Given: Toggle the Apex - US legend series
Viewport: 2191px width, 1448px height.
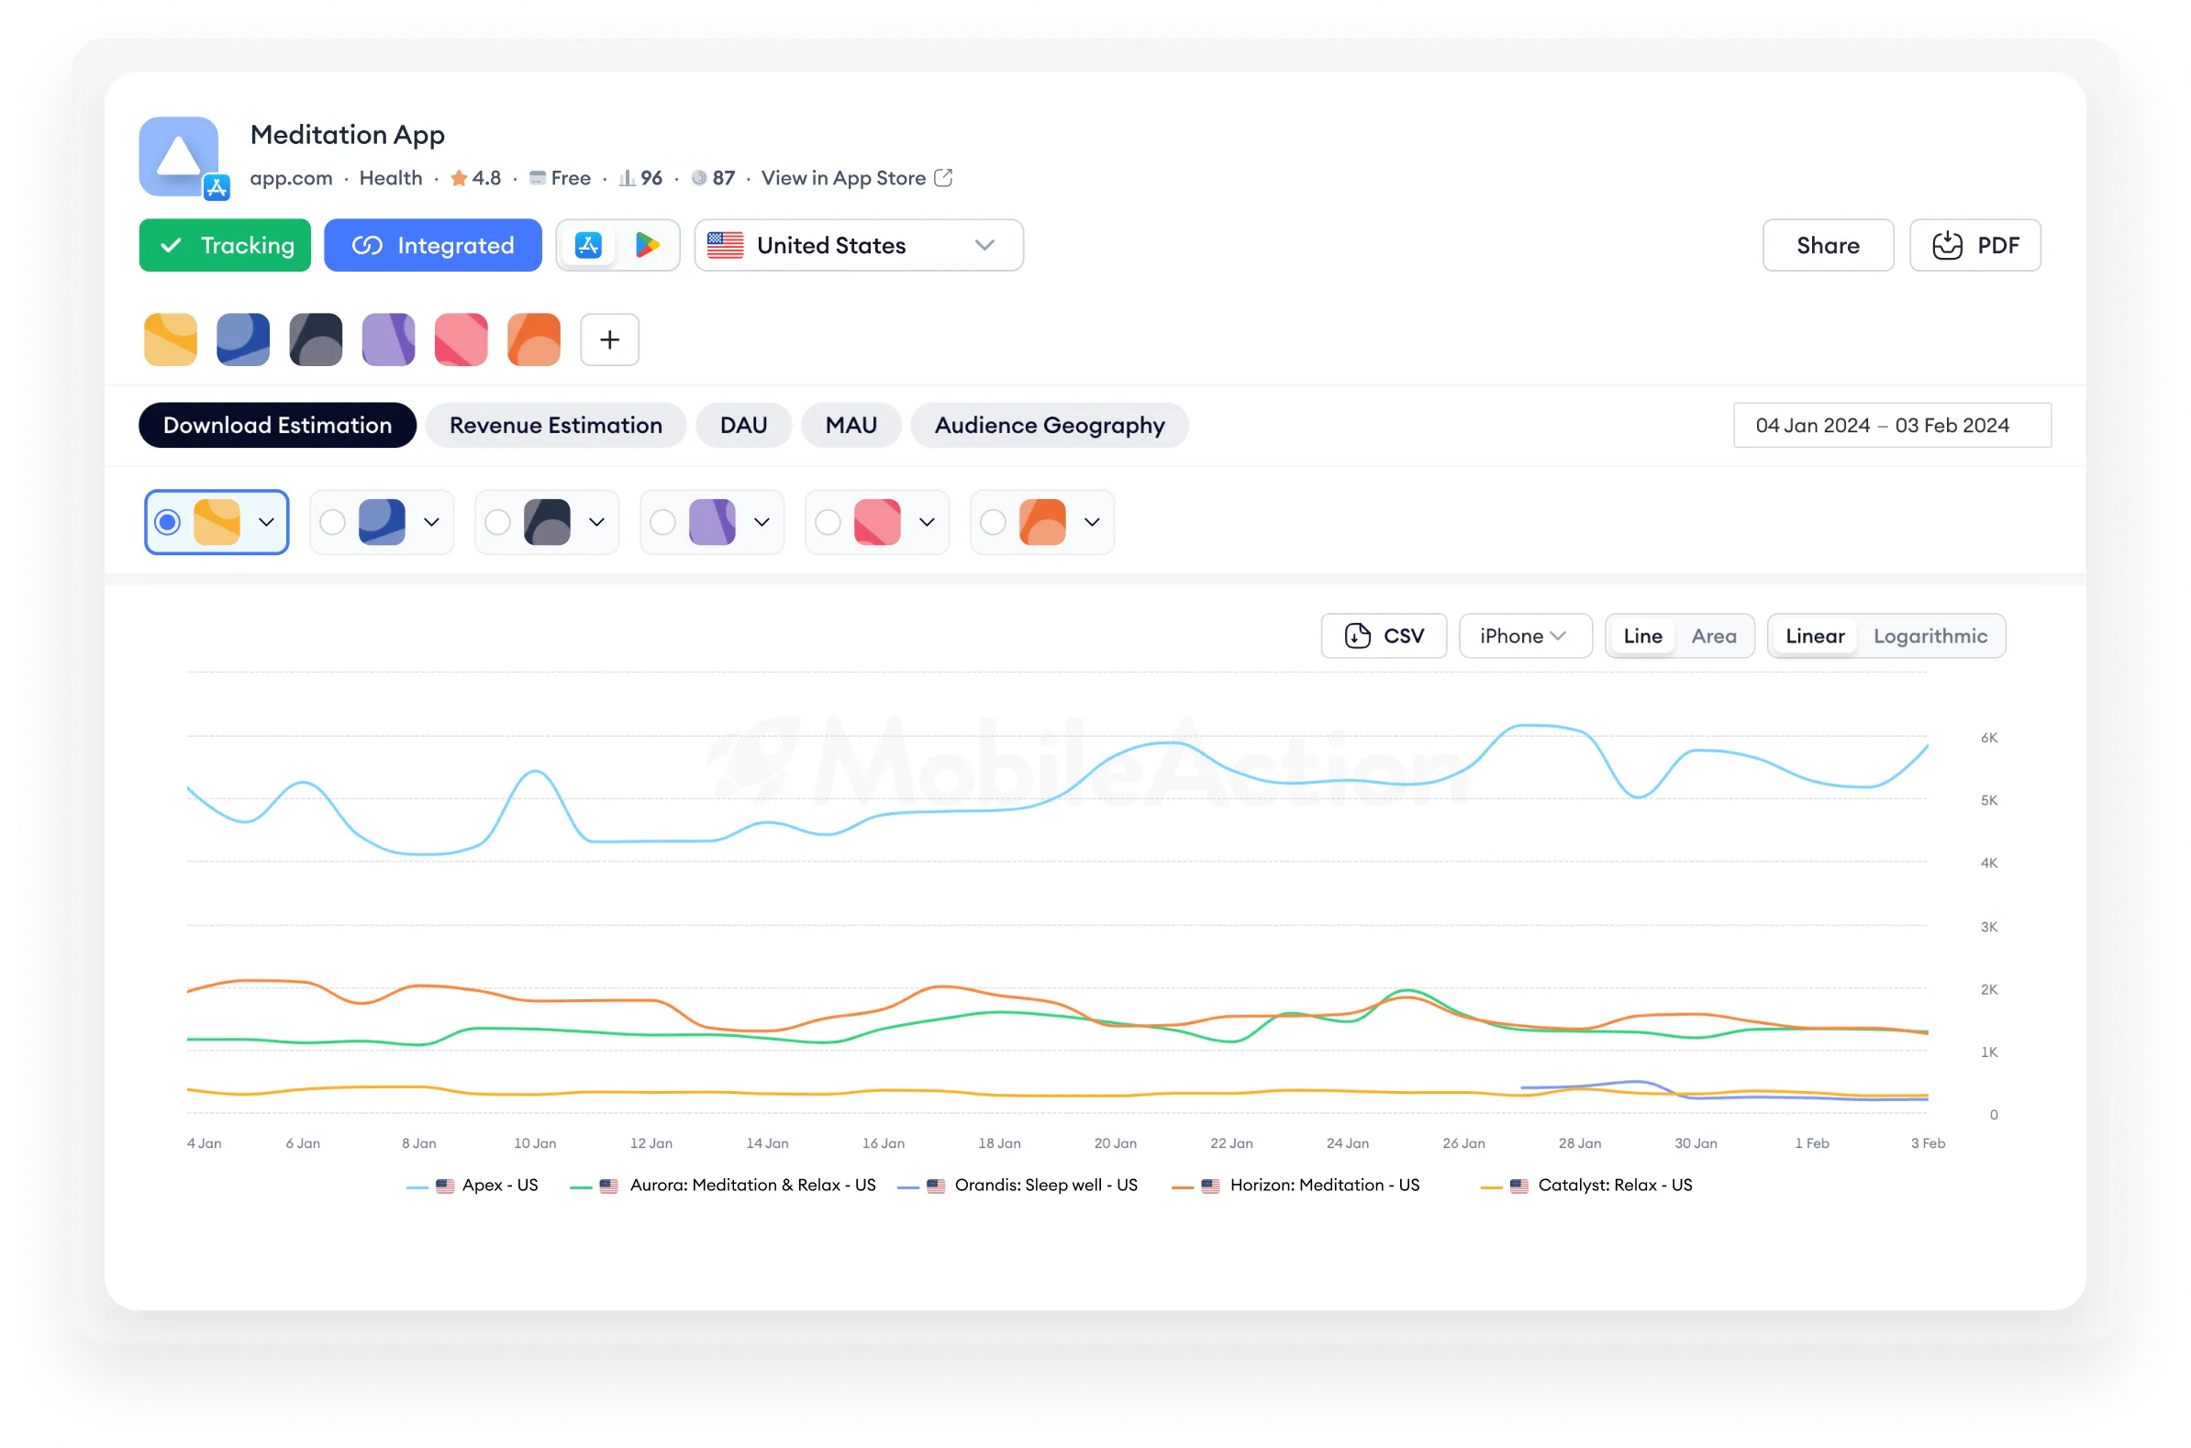Looking at the screenshot, I should pyautogui.click(x=499, y=1185).
